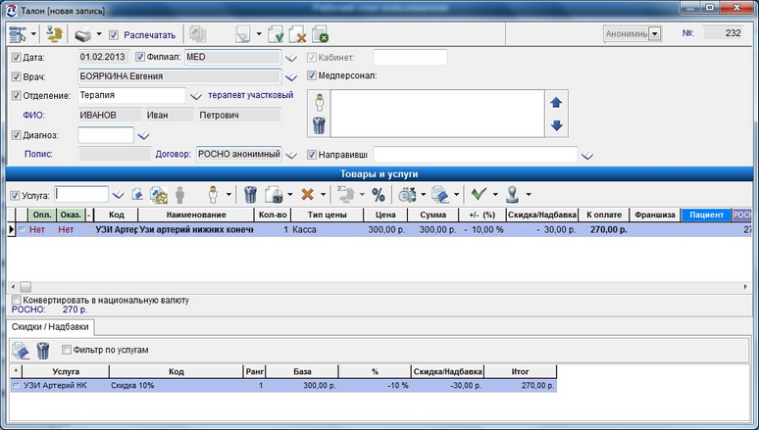Click the add discount icon in Скидки panel
This screenshot has width=759, height=430.
[x=21, y=351]
